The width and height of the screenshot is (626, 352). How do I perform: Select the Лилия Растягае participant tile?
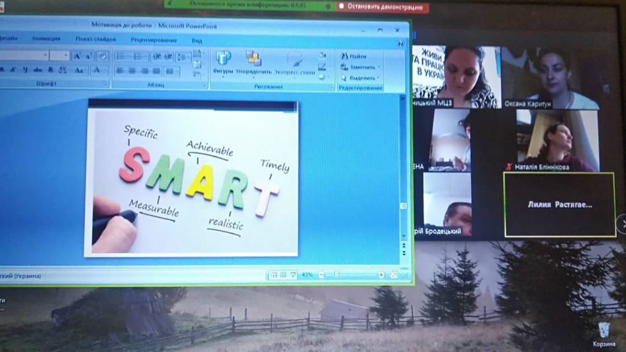[559, 205]
